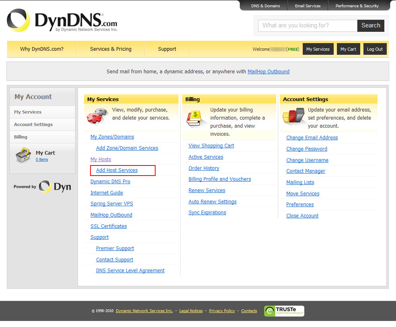396x327 pixels.
Task: Open the Support menu in yellow bar
Action: pos(167,49)
